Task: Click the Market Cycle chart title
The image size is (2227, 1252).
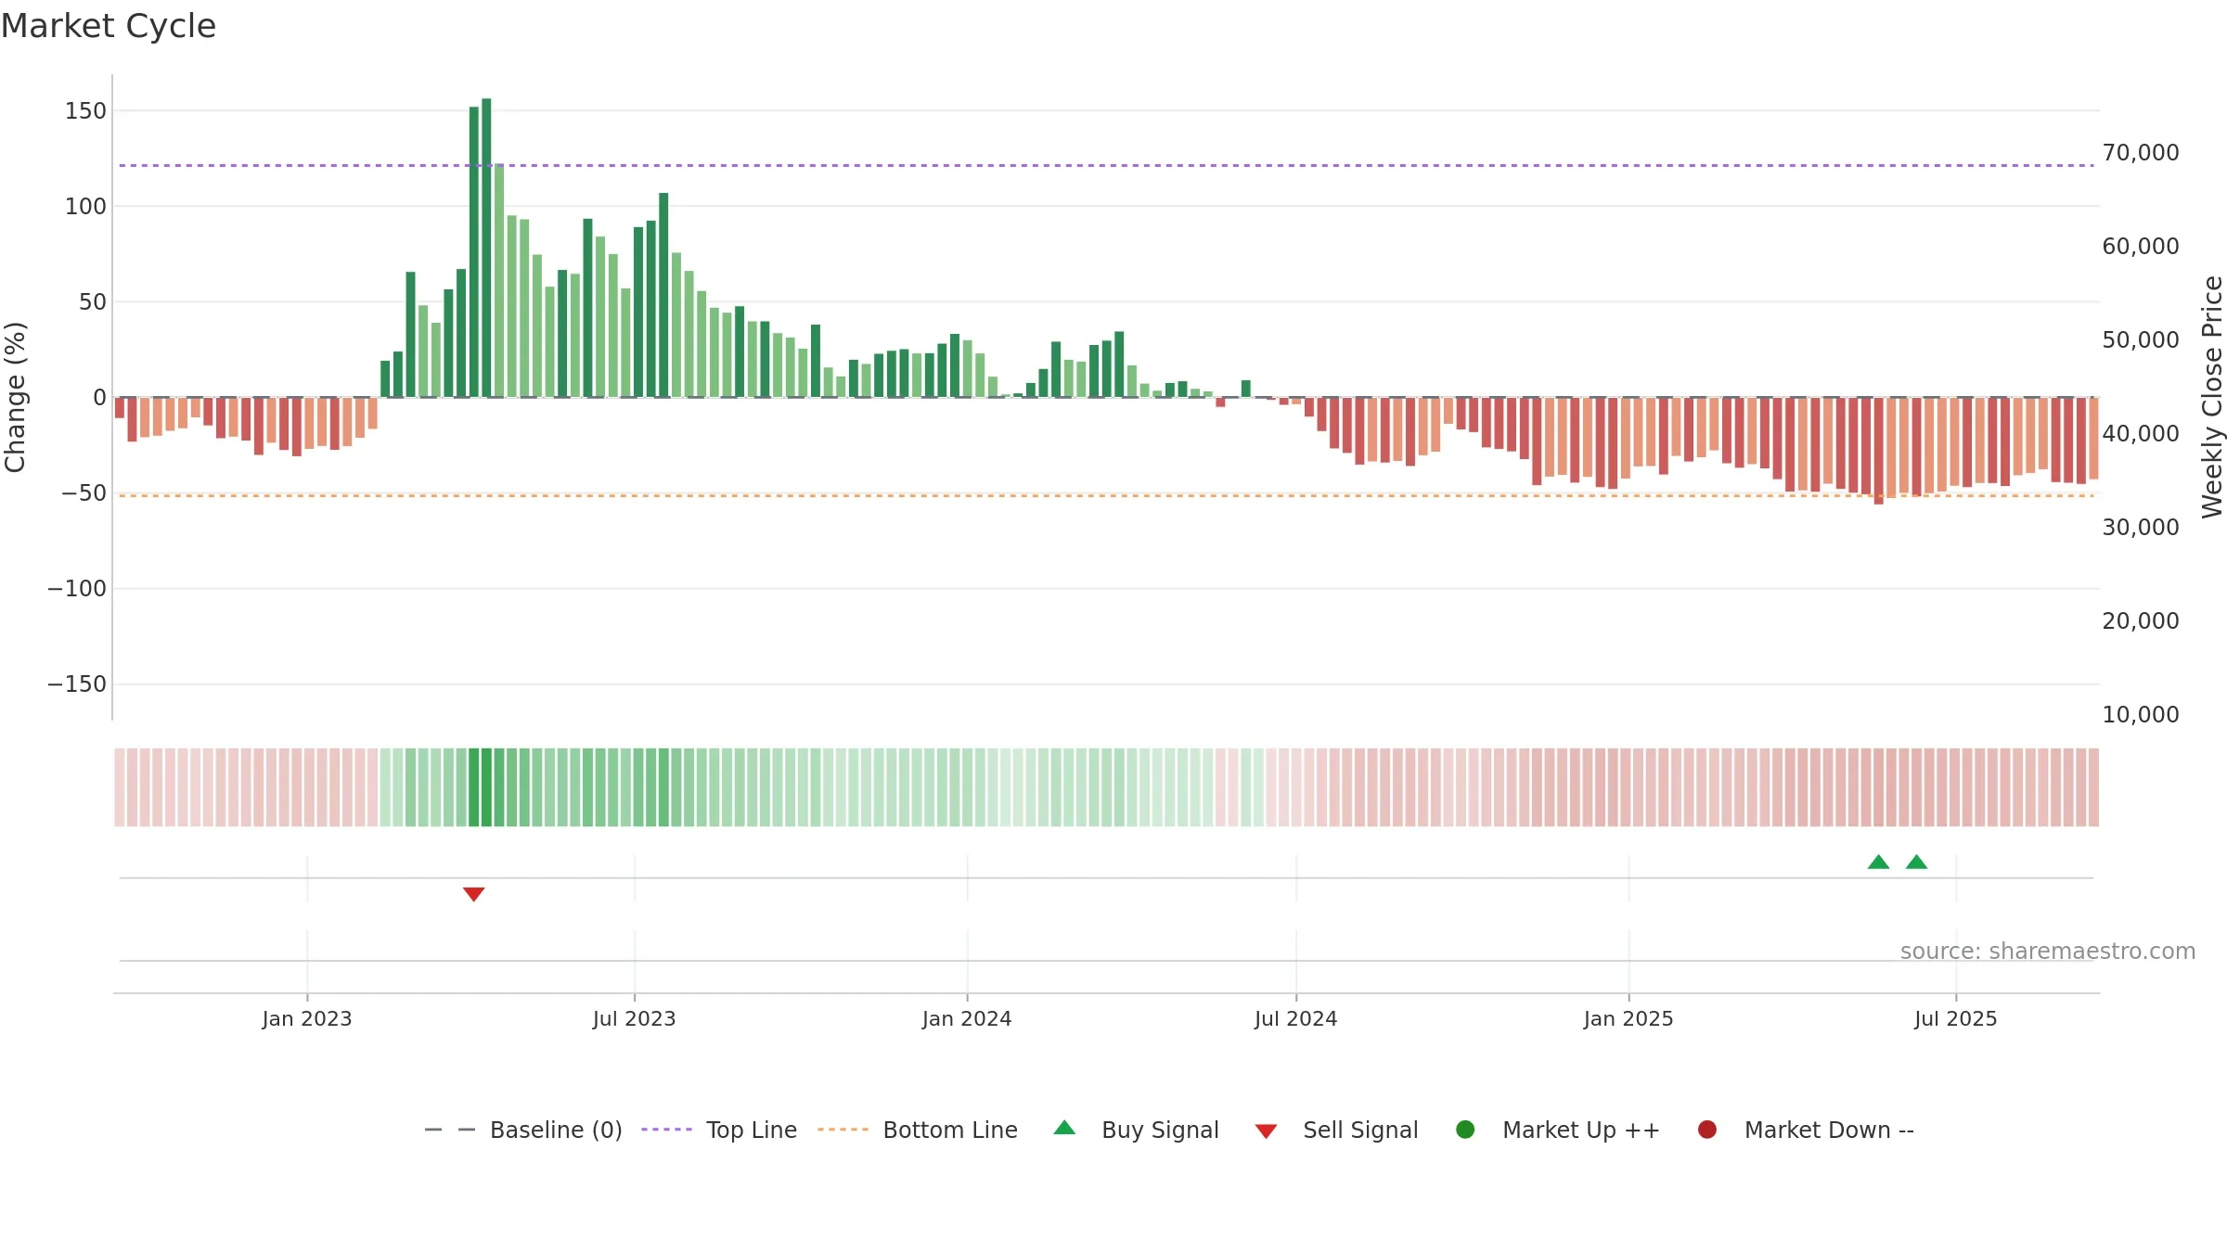Action: 109,26
